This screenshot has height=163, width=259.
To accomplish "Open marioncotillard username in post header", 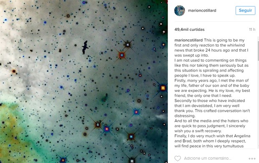I will [202, 10].
